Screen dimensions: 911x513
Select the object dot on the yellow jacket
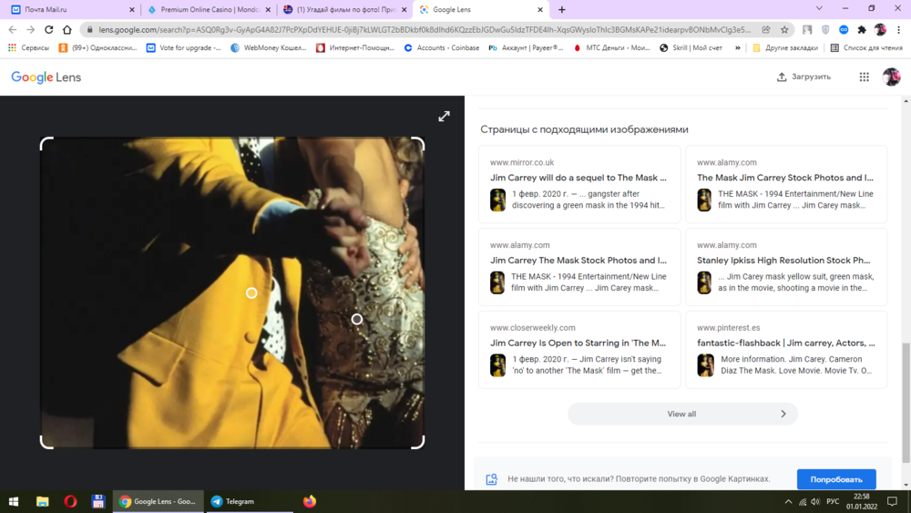click(251, 292)
